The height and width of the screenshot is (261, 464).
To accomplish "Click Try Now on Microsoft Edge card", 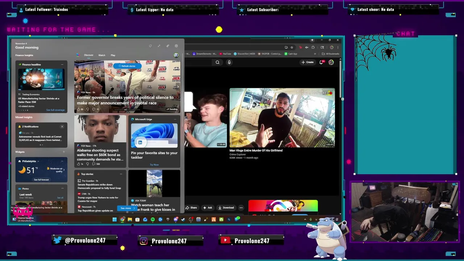I will coord(154,165).
